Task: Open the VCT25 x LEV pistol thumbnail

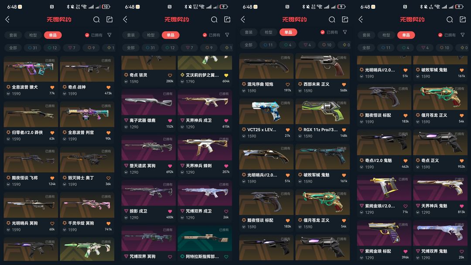Action: pos(266,111)
